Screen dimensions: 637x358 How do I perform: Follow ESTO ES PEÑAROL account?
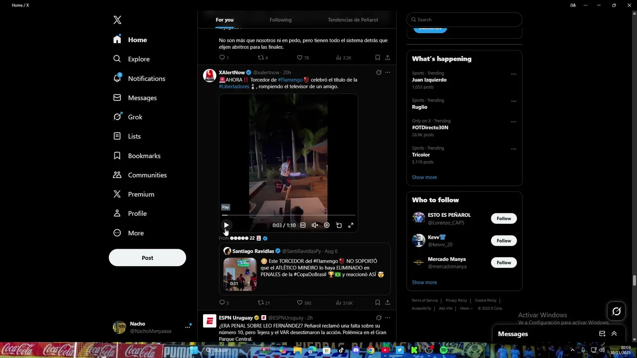pos(504,219)
